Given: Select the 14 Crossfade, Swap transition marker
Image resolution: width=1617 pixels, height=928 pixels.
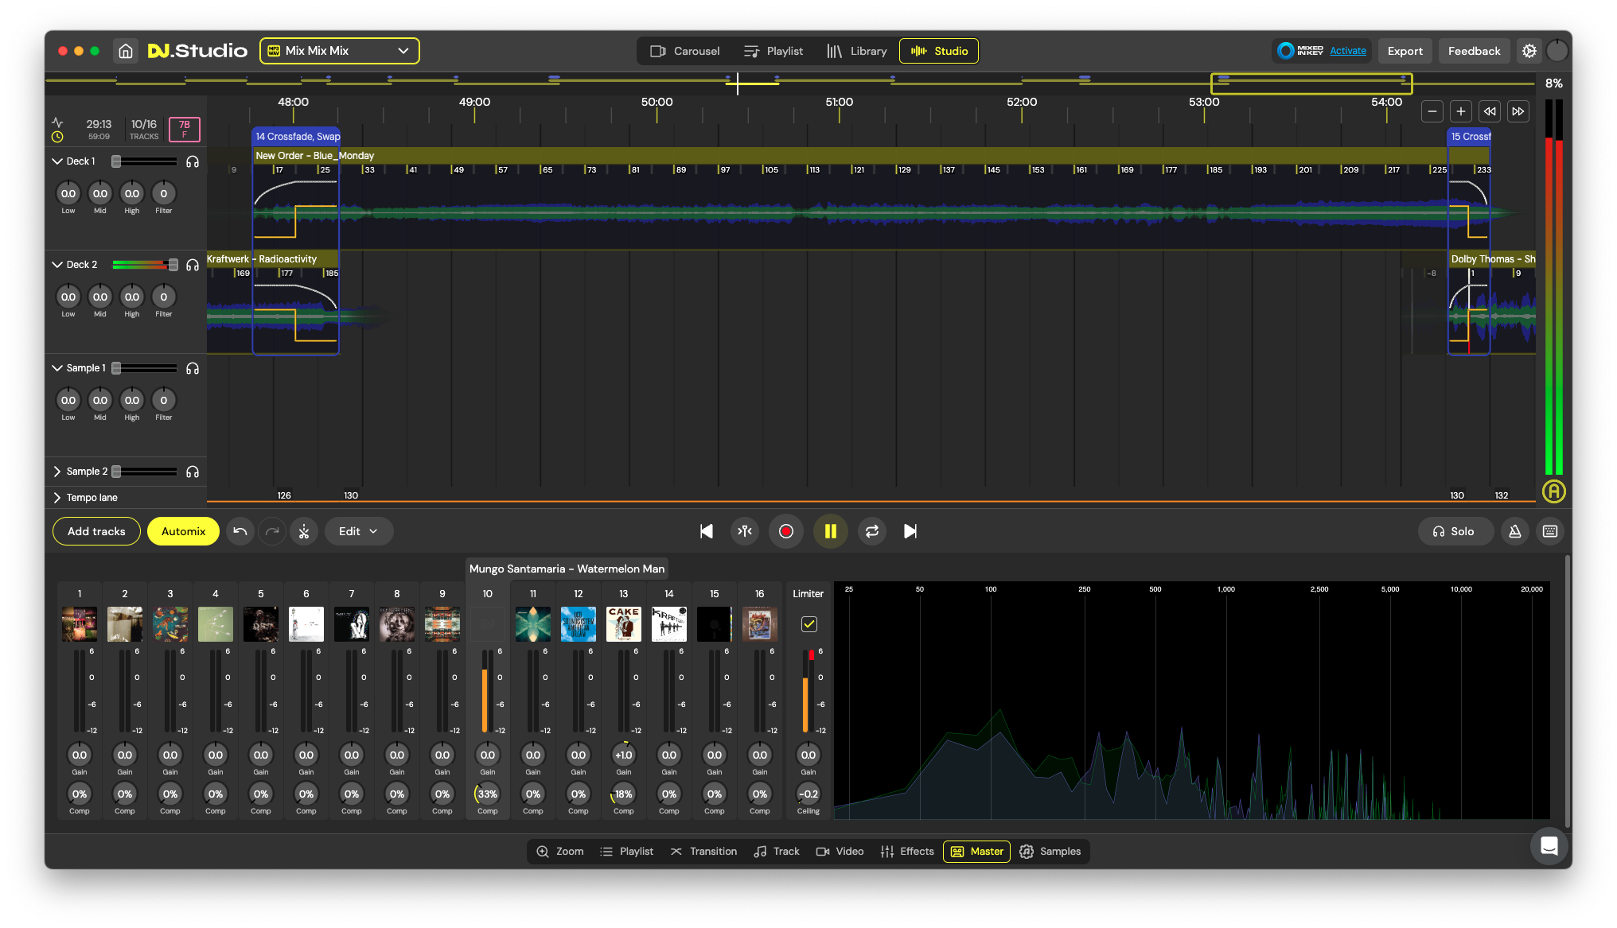Looking at the screenshot, I should 297,137.
